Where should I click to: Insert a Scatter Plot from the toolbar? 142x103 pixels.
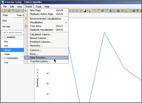pyautogui.click(x=126, y=11)
